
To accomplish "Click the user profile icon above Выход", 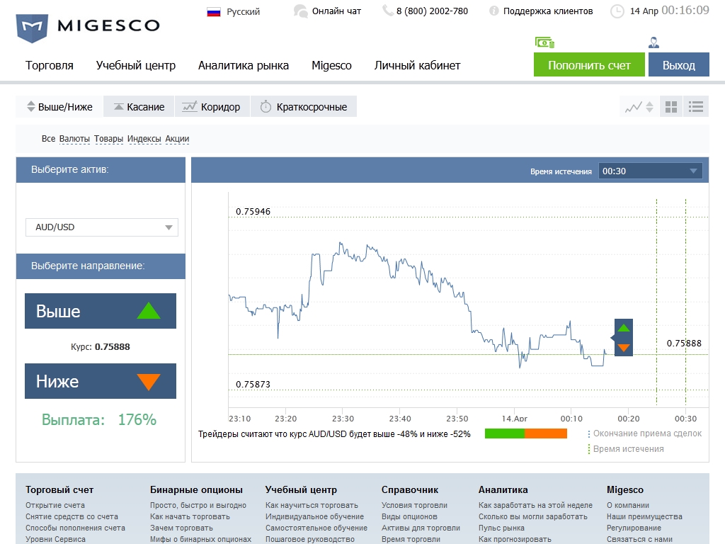I will click(653, 43).
